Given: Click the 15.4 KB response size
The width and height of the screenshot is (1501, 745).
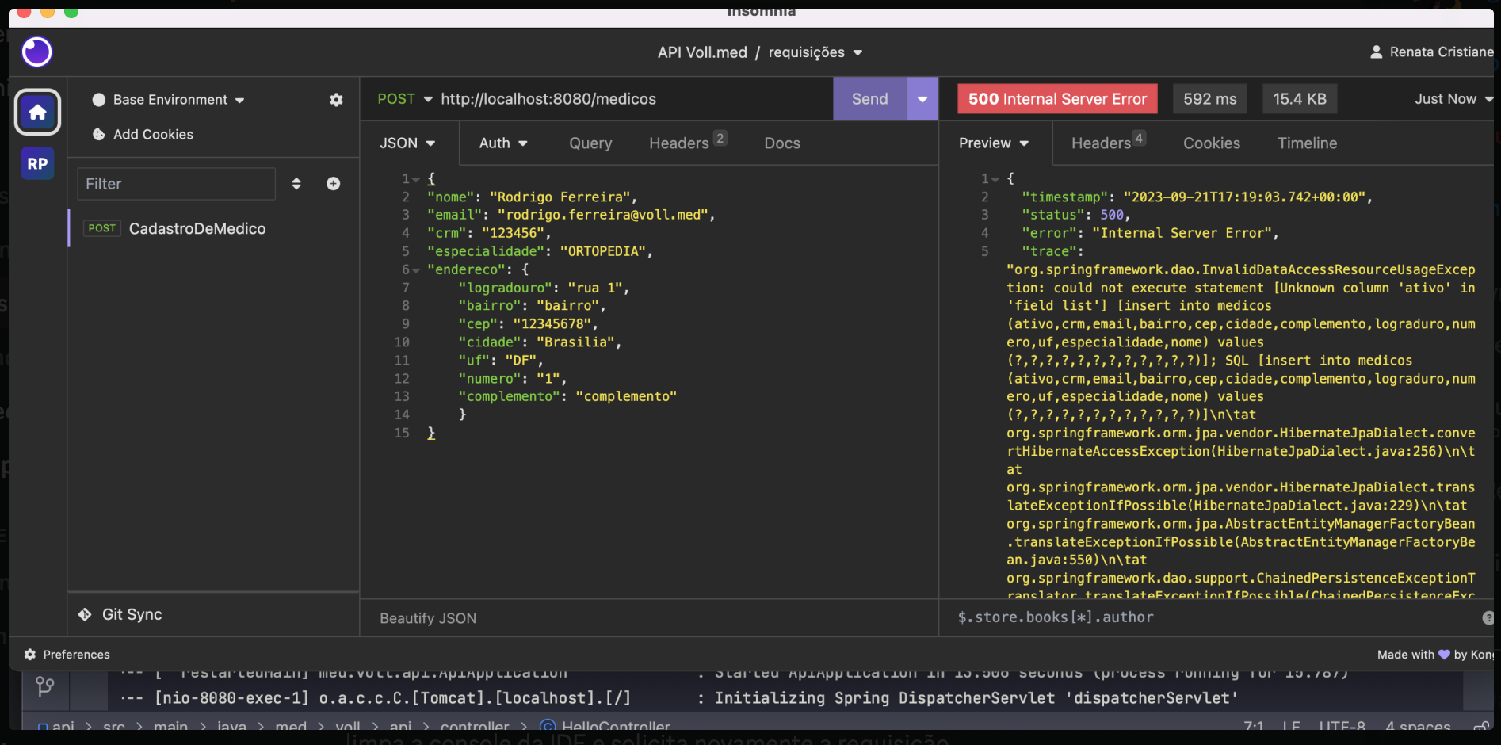Looking at the screenshot, I should click(x=1300, y=99).
